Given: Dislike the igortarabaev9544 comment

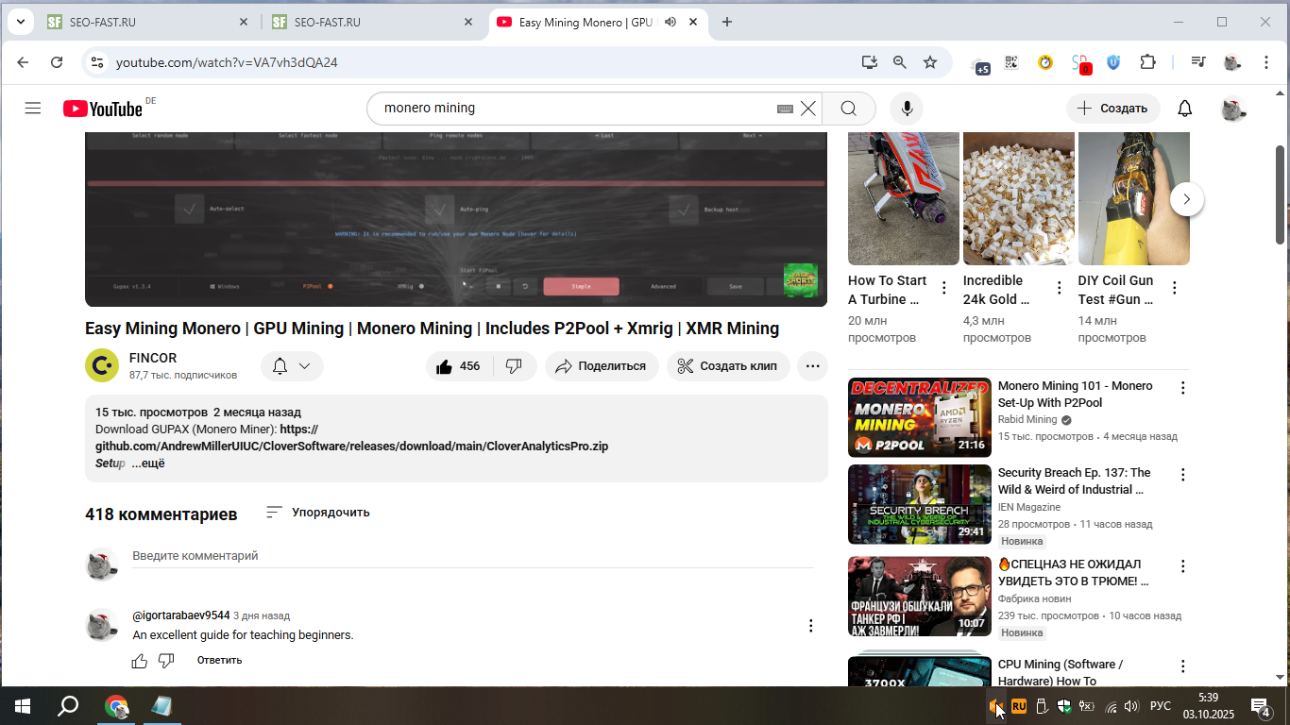Looking at the screenshot, I should coord(166,661).
